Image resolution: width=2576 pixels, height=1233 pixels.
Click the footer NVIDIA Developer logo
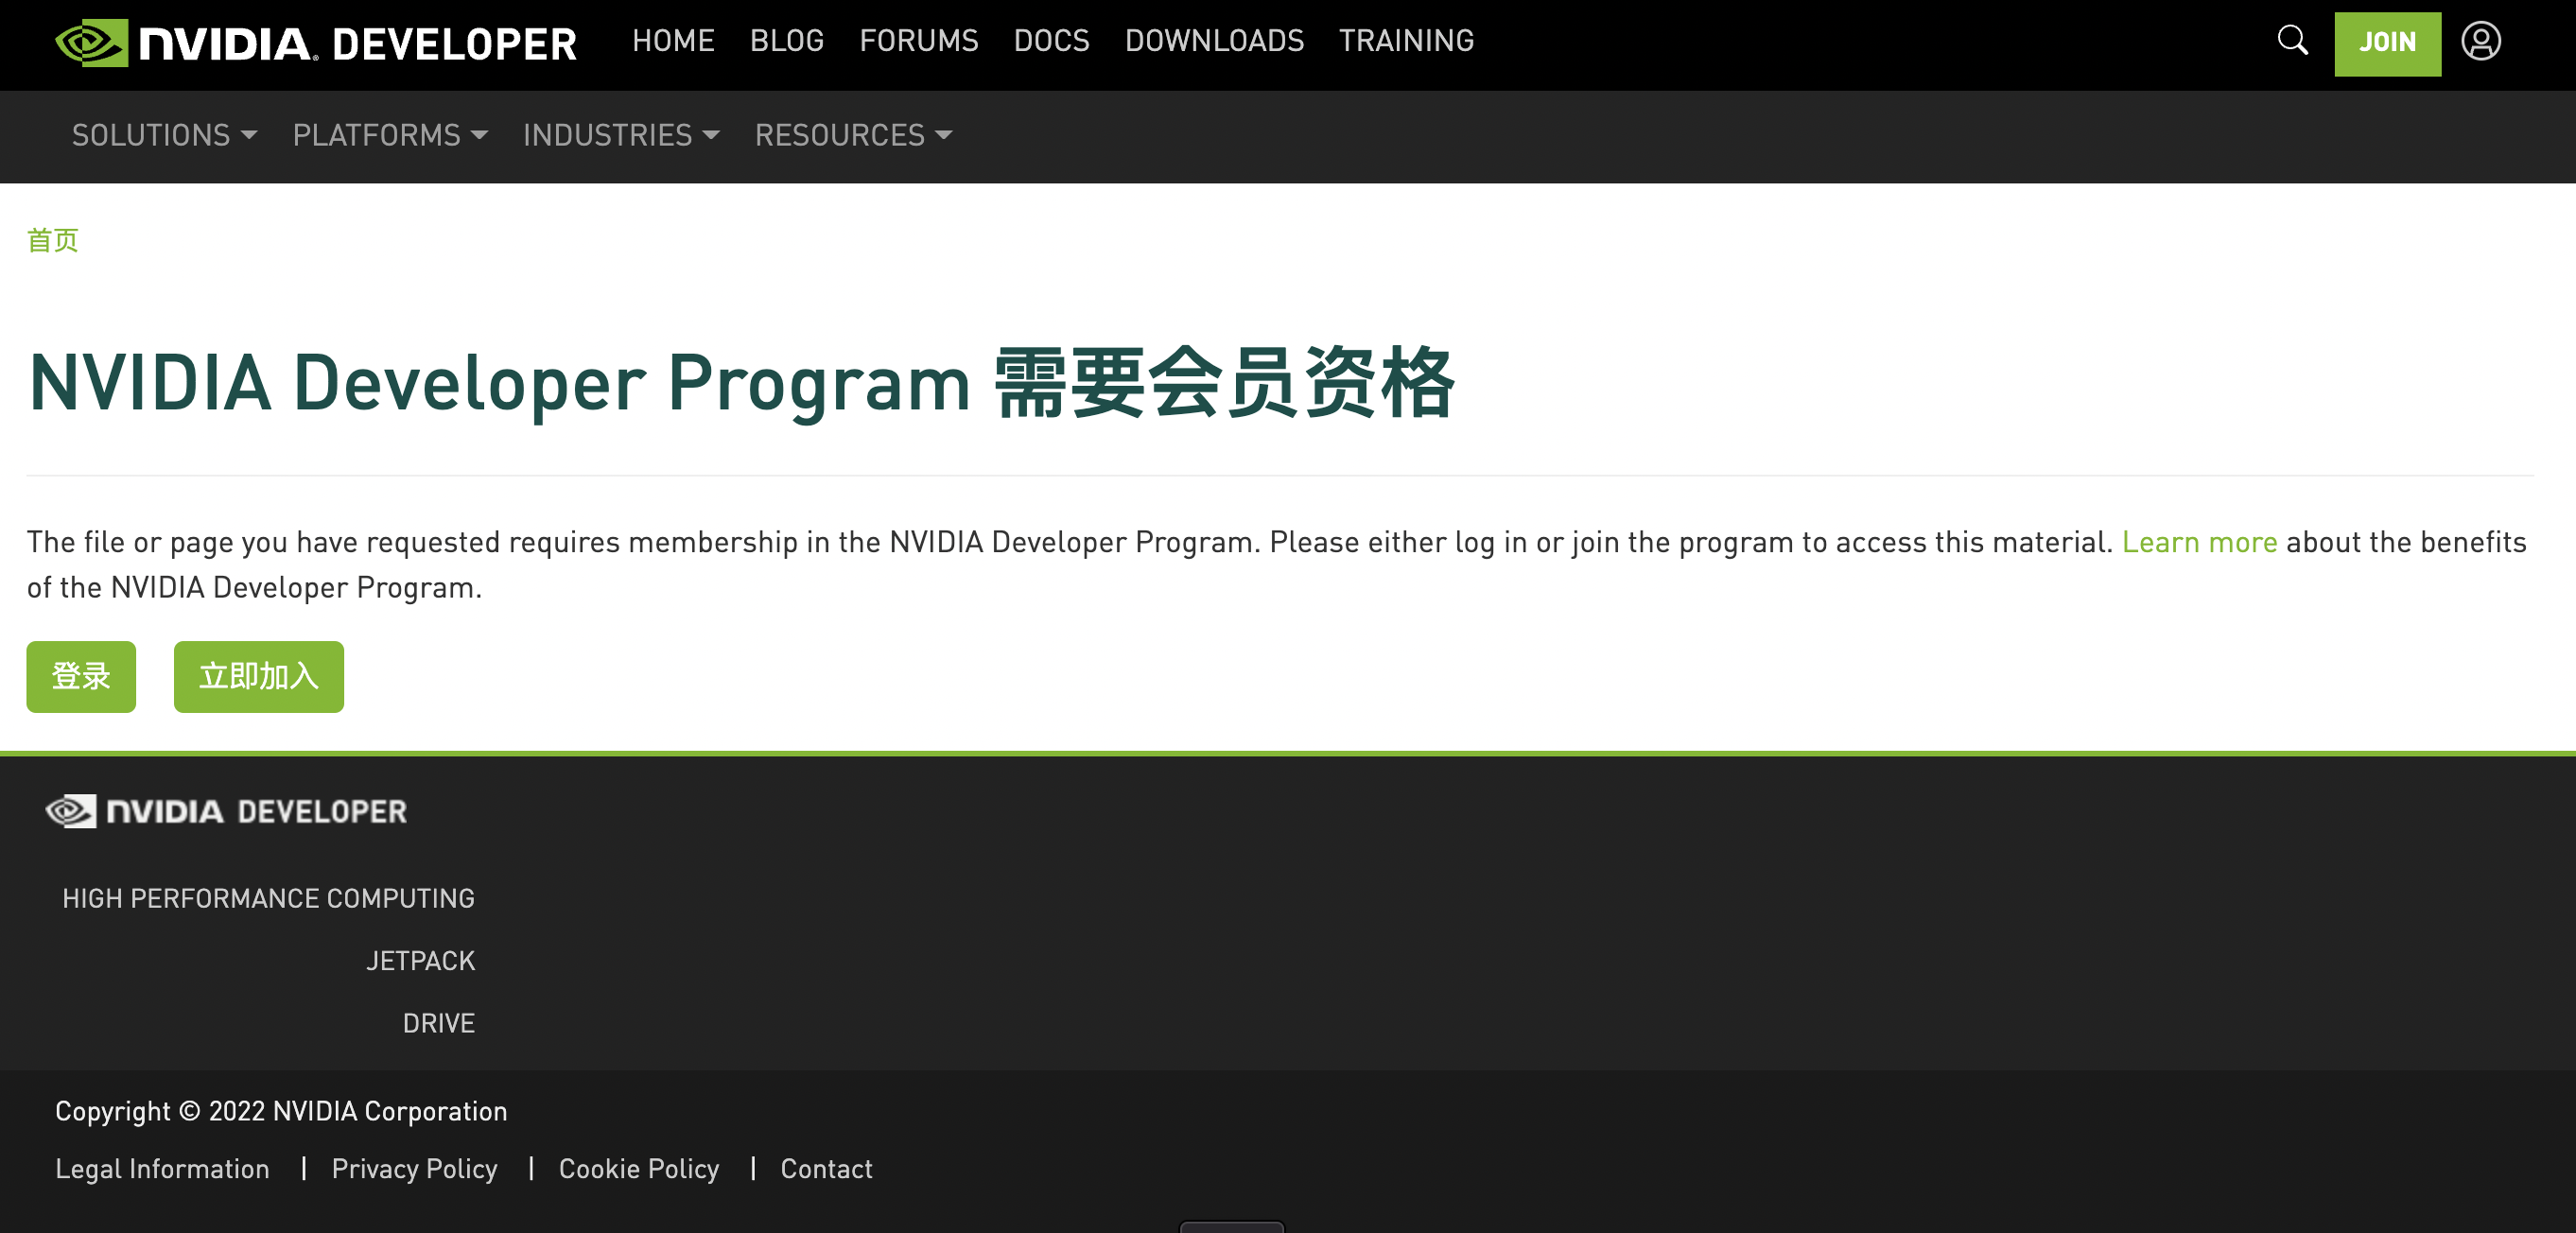point(226,811)
